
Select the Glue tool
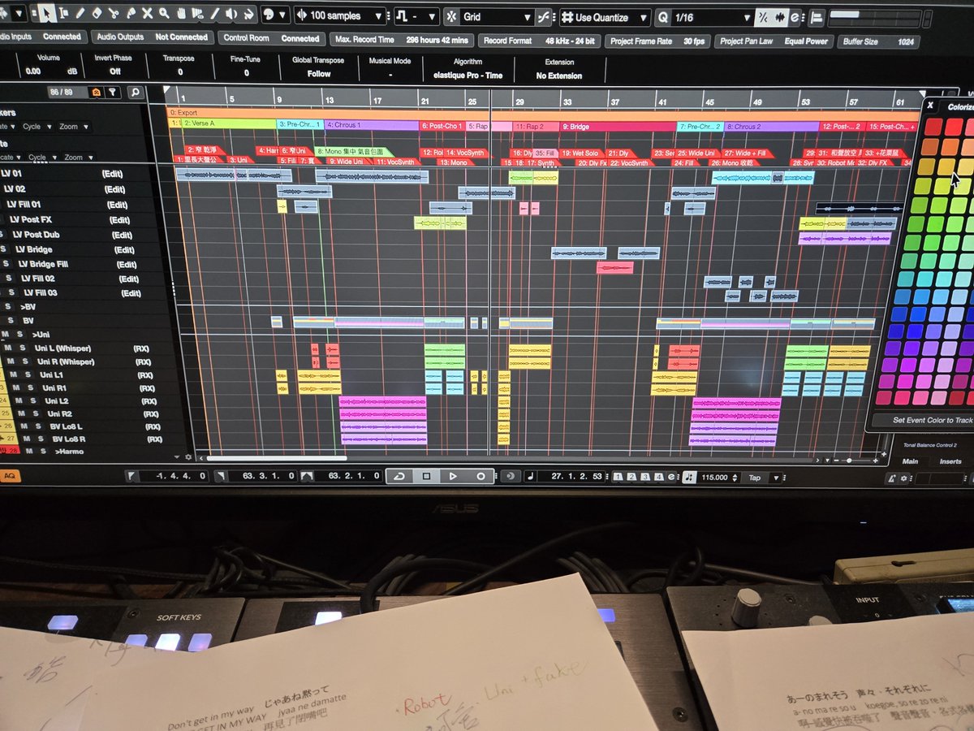click(131, 13)
